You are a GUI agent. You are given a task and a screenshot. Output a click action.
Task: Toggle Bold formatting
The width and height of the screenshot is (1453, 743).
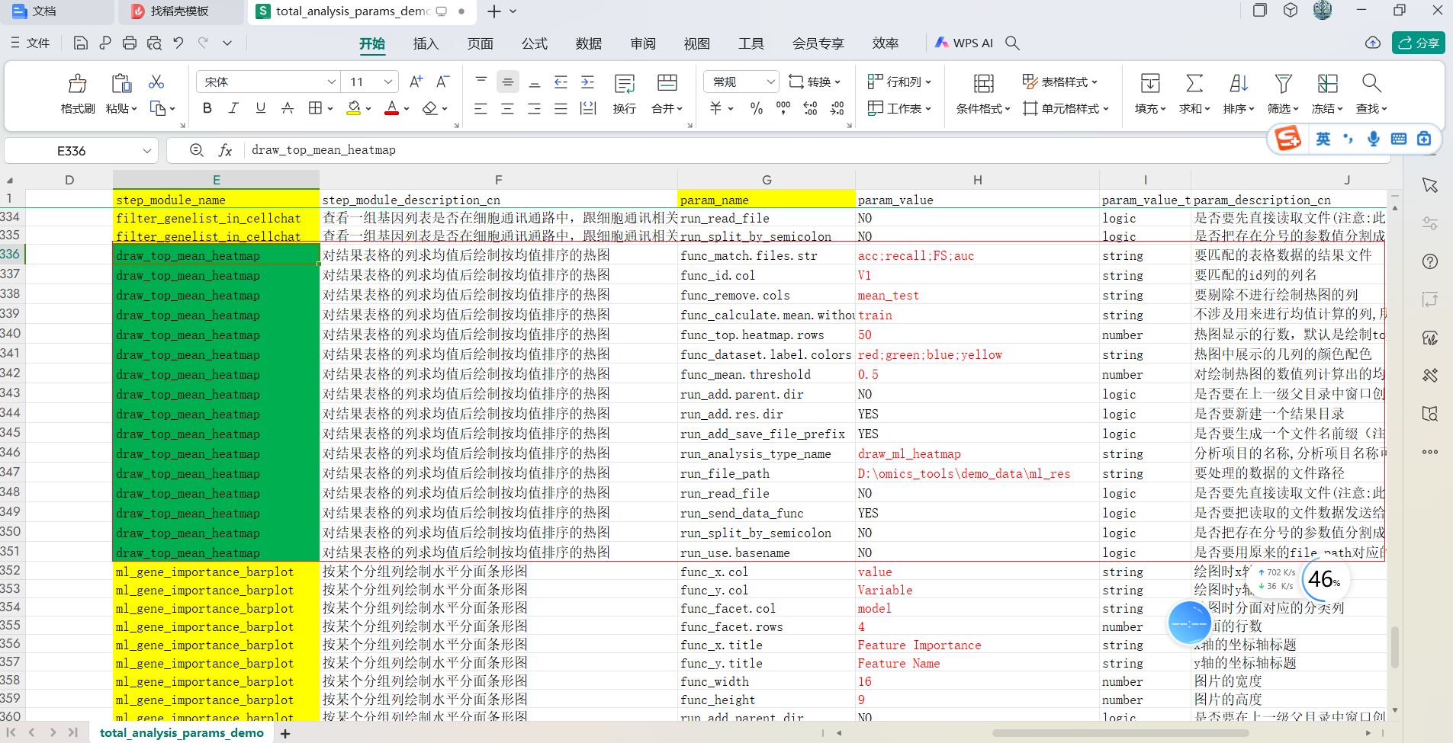coord(207,108)
